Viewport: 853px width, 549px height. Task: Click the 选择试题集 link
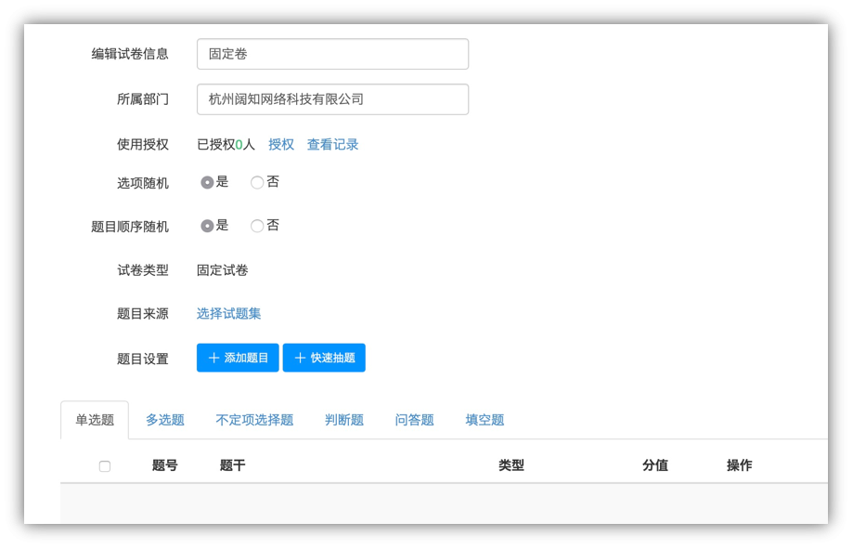(228, 314)
